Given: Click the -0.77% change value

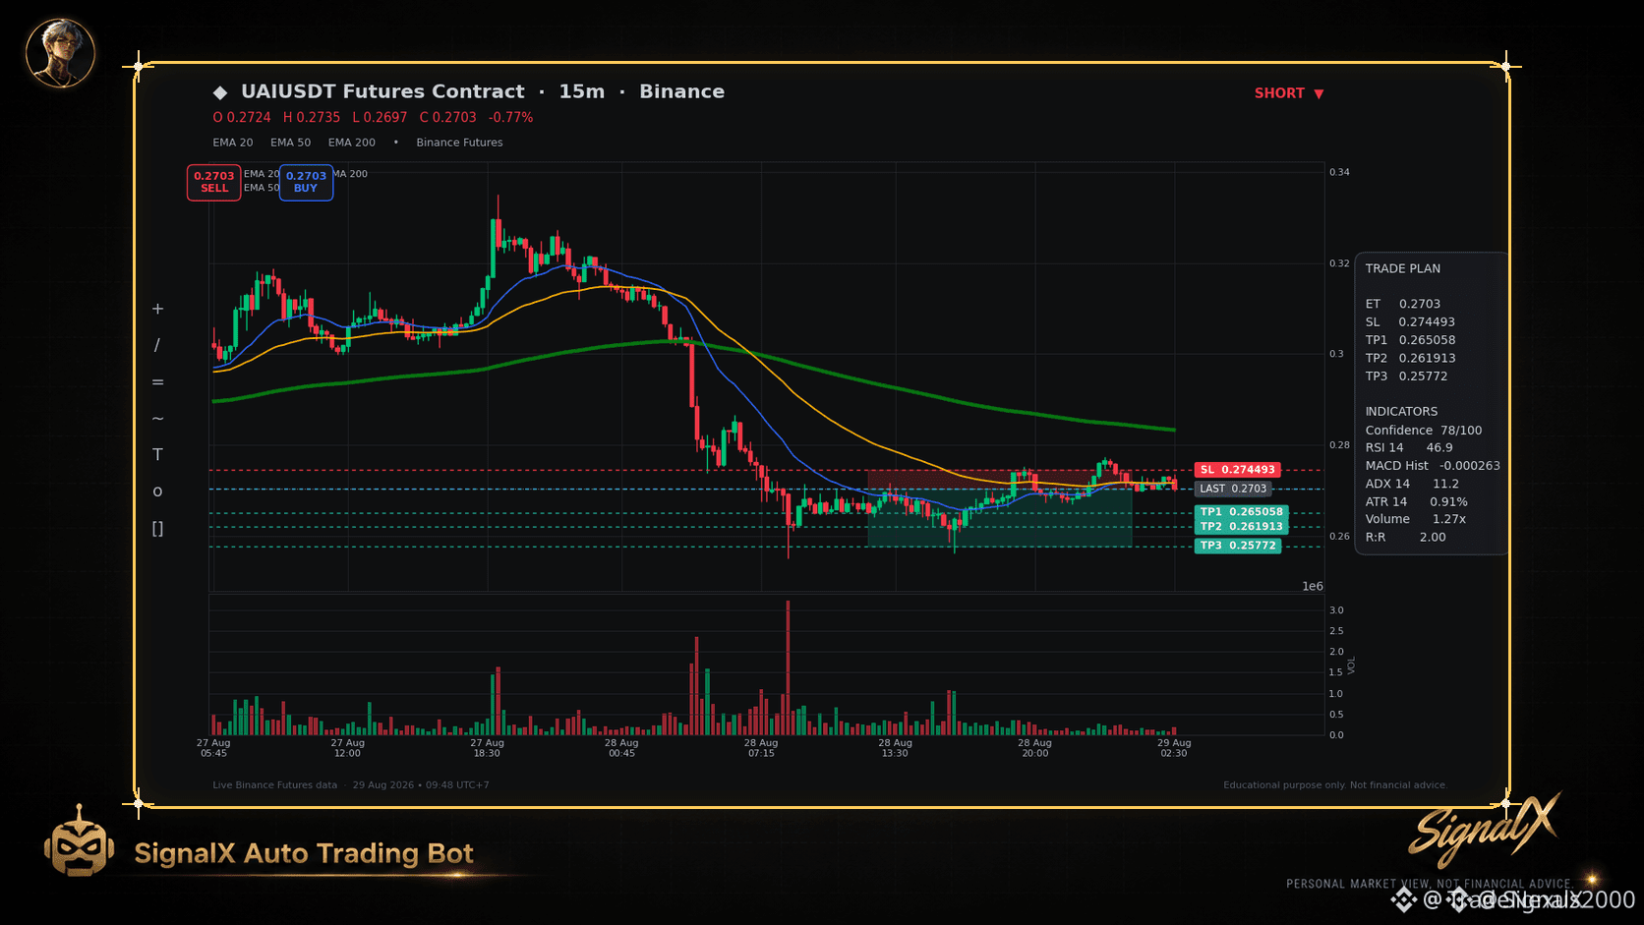Looking at the screenshot, I should [x=511, y=117].
